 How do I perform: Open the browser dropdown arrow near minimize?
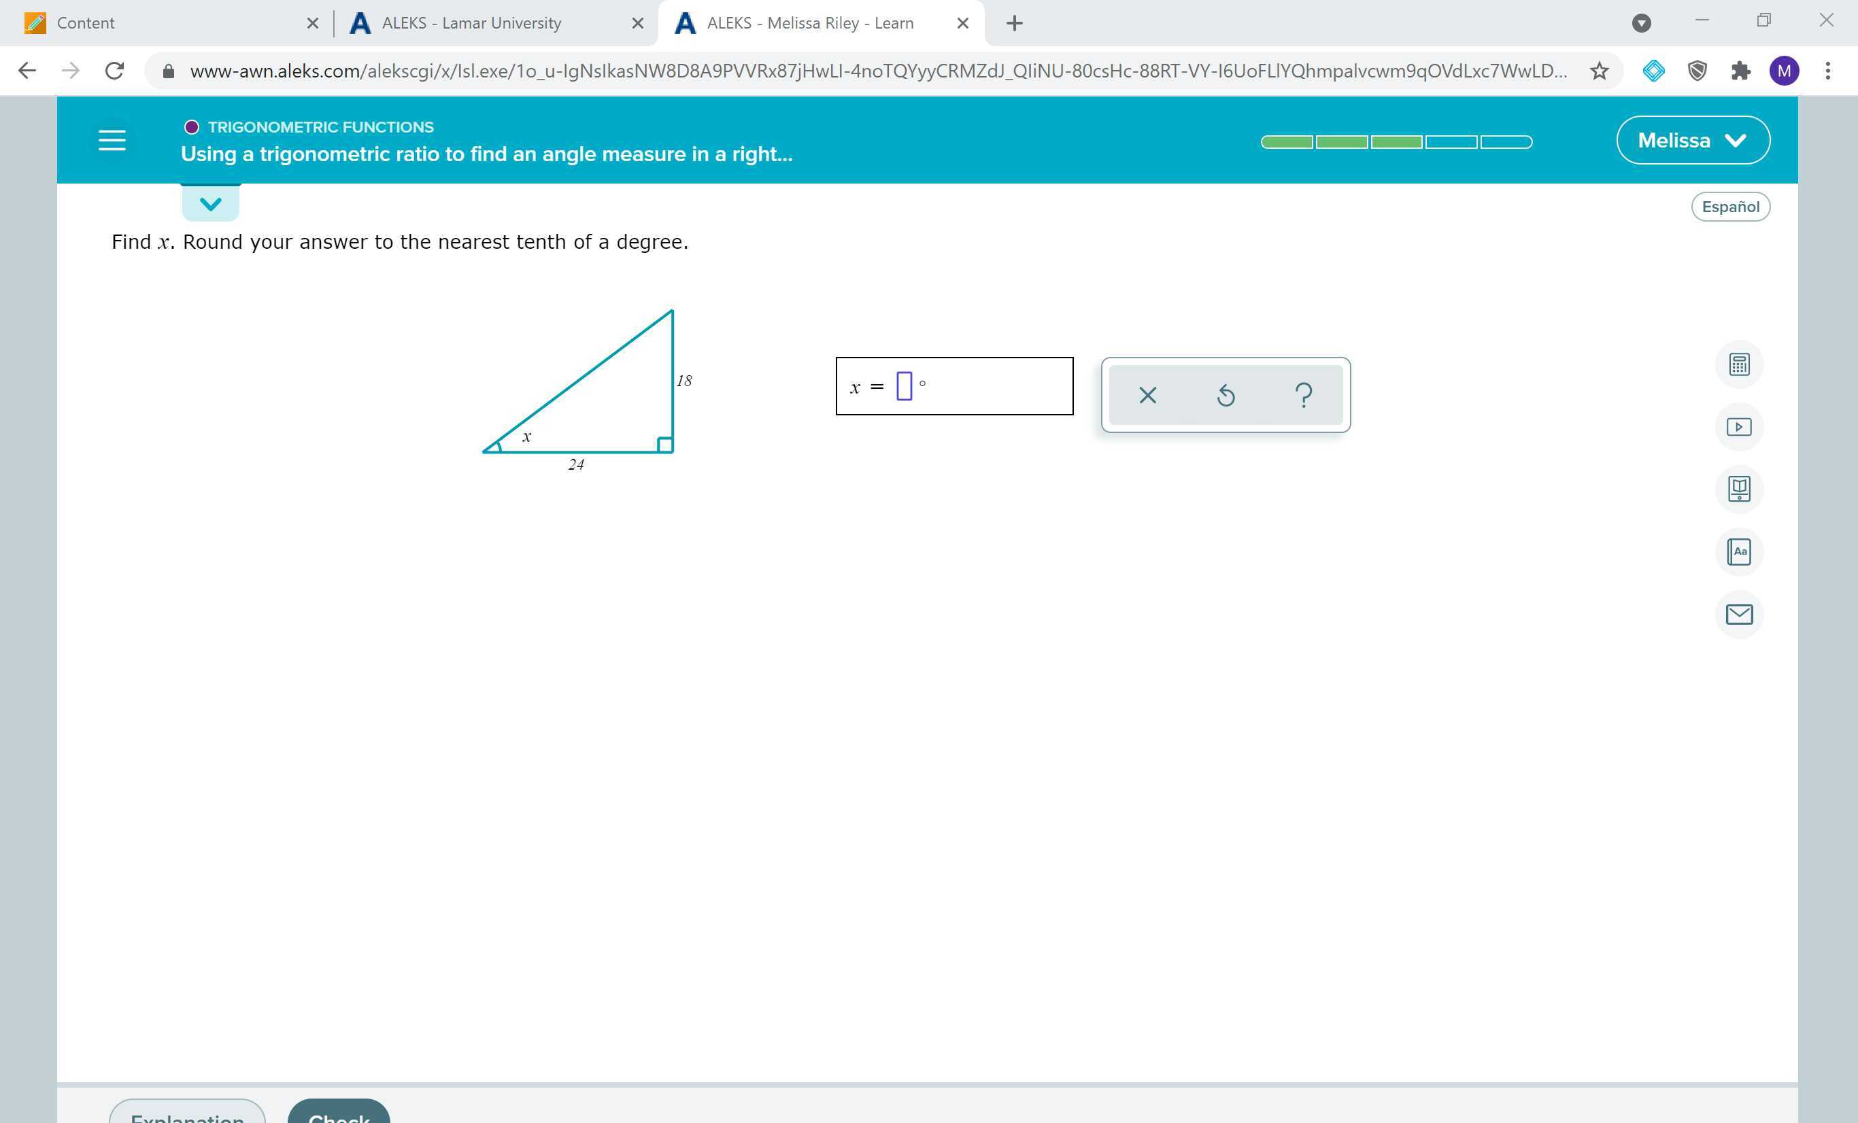tap(1642, 22)
